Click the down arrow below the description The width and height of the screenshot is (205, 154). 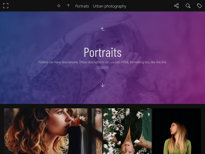tap(102, 85)
